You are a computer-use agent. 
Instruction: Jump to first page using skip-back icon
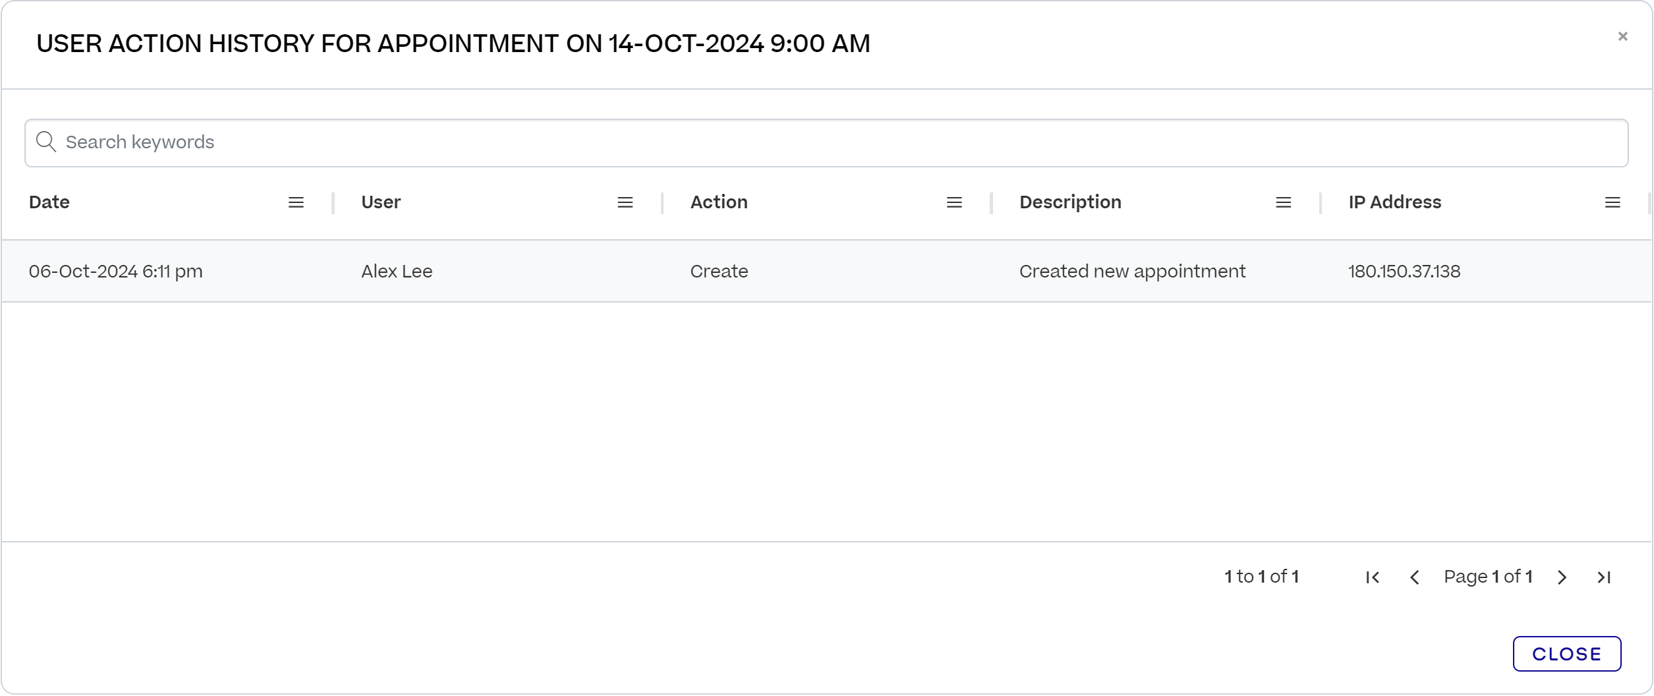point(1373,577)
